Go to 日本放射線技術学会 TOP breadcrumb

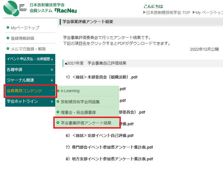168,13
